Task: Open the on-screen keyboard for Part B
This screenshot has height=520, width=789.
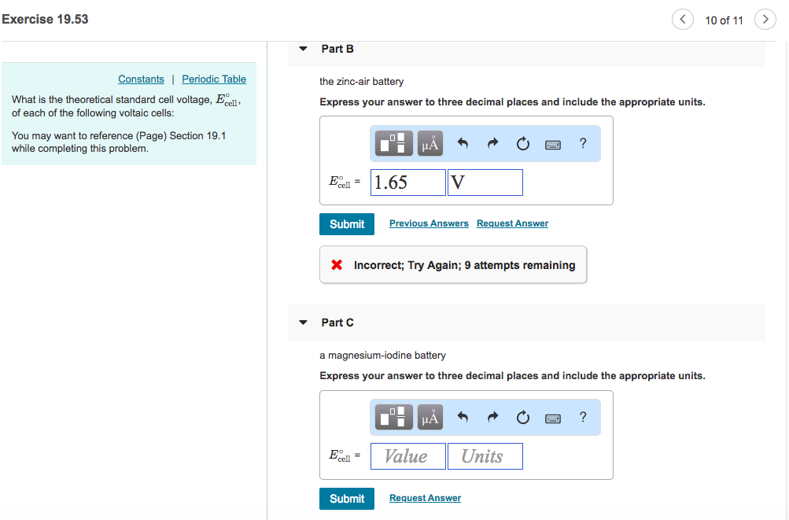Action: (552, 143)
